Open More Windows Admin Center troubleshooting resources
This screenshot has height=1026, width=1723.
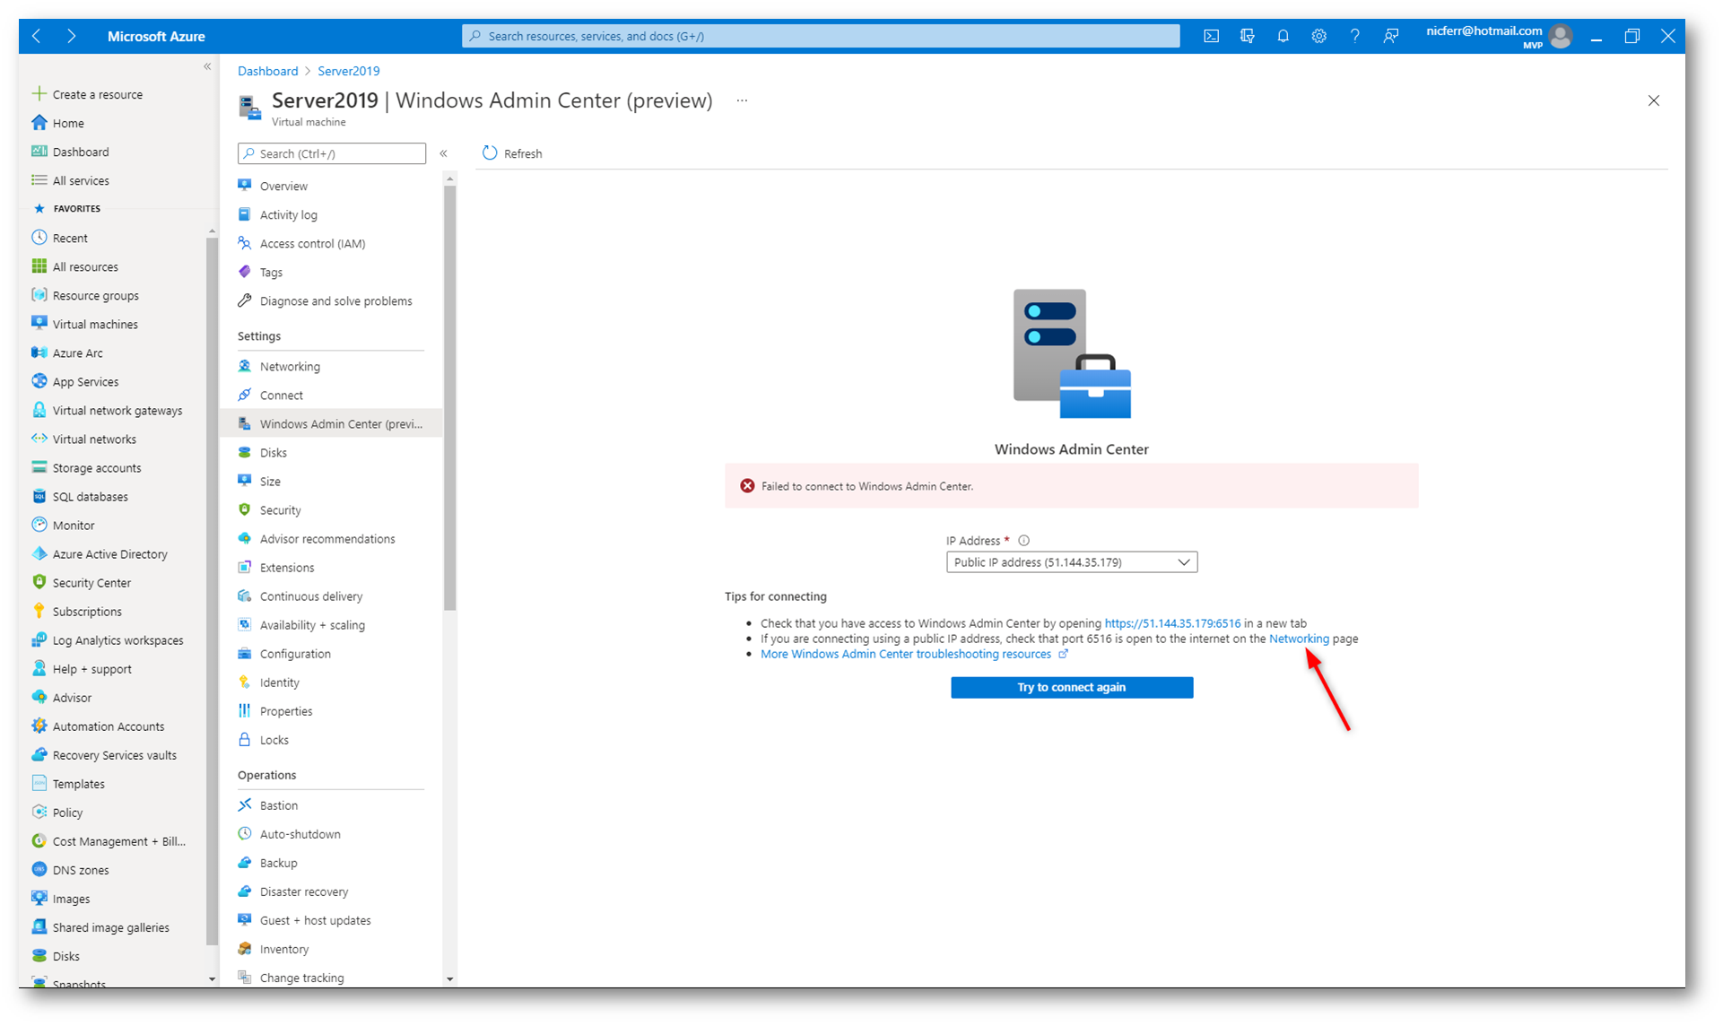[x=914, y=654]
